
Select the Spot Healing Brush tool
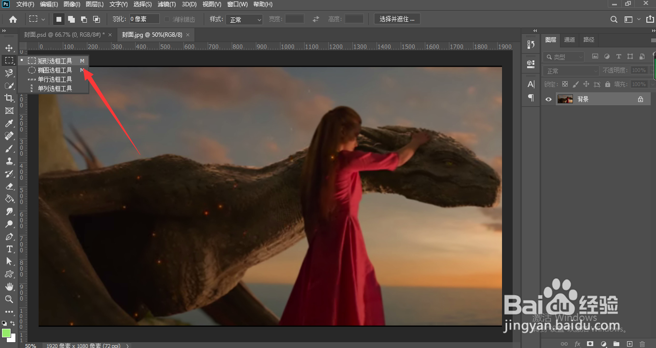click(x=9, y=136)
